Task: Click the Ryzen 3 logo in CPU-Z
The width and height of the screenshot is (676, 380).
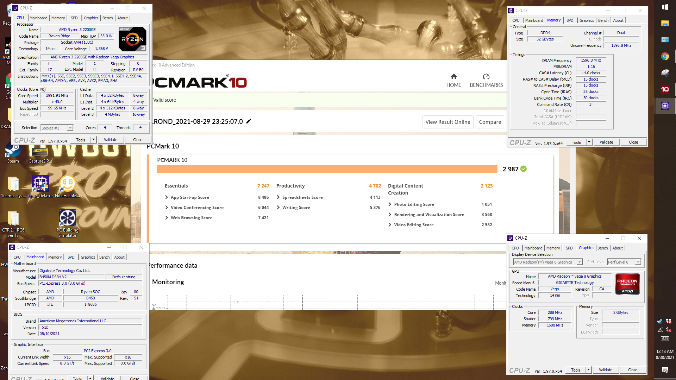Action: click(x=132, y=39)
